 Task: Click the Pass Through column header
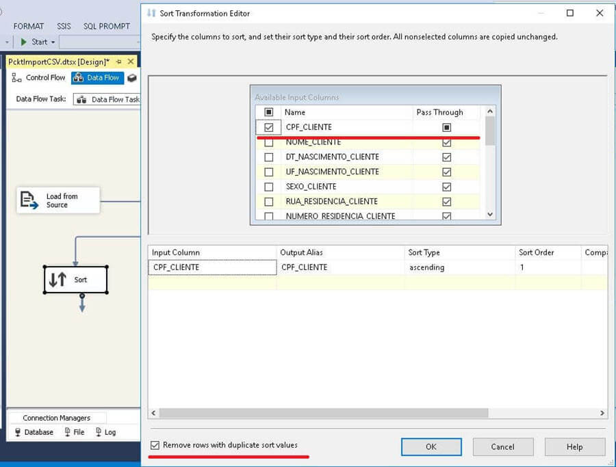pyautogui.click(x=446, y=112)
